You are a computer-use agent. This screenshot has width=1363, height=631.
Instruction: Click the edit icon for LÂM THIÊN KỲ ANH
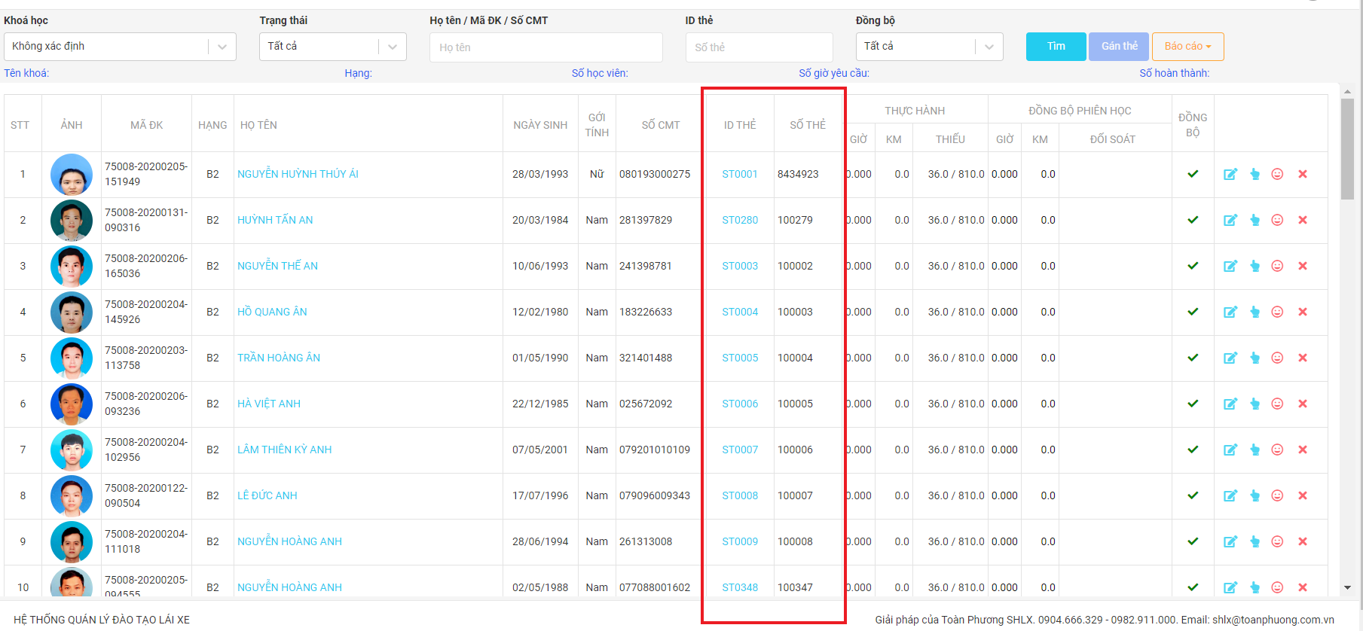tap(1230, 450)
